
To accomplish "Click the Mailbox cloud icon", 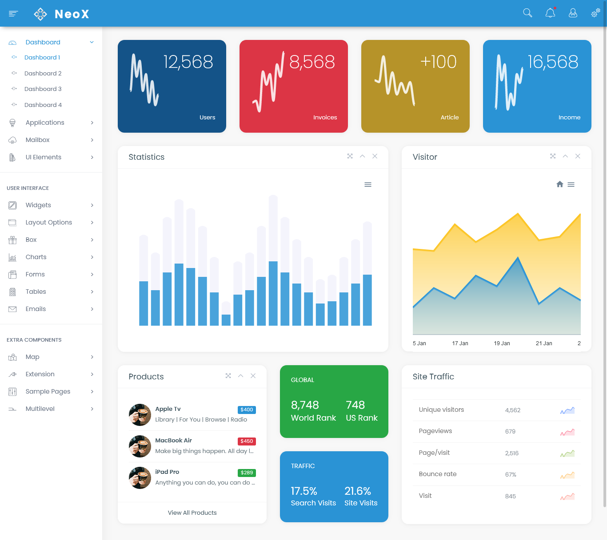I will 12,140.
